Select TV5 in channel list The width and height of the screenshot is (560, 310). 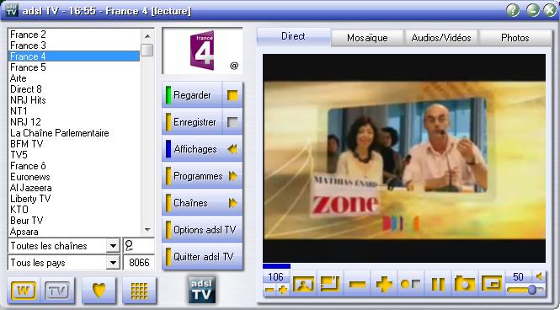click(74, 155)
